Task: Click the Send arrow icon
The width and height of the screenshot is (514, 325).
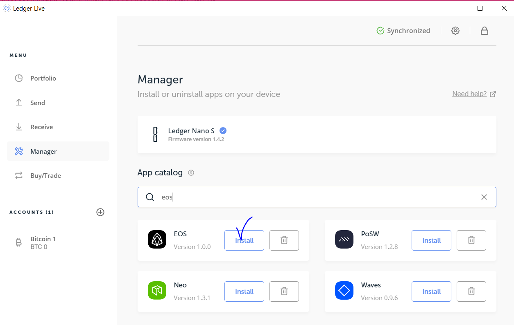Action: (19, 103)
